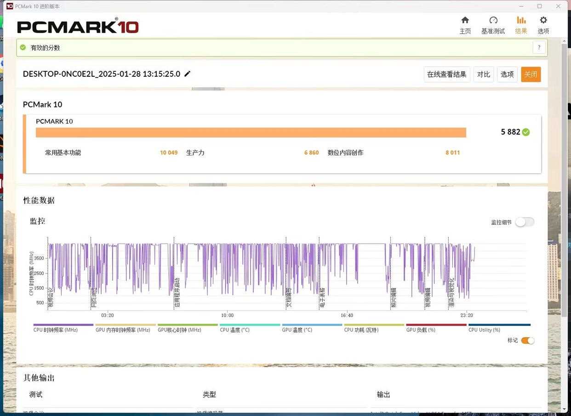Click the 渲染与视觉化 marker in the chart
The width and height of the screenshot is (571, 416).
[x=451, y=292]
